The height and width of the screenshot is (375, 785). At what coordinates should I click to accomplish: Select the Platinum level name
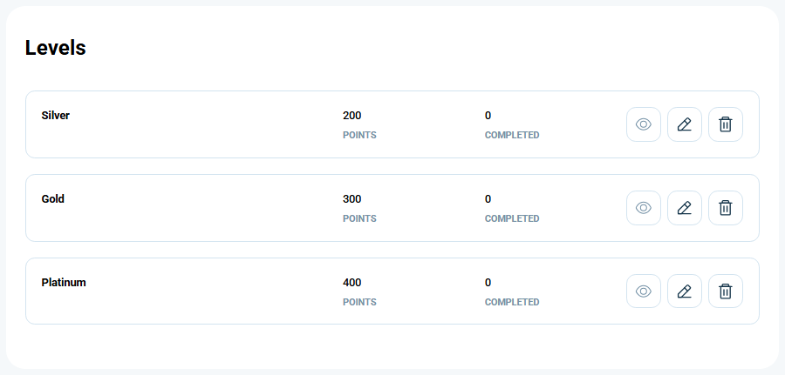point(64,282)
